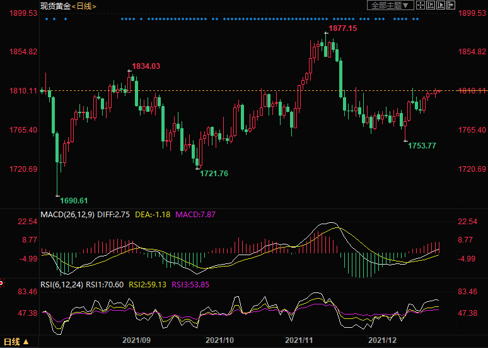Click the 1690.61 lowest price marker
The image size is (488, 348).
74,200
